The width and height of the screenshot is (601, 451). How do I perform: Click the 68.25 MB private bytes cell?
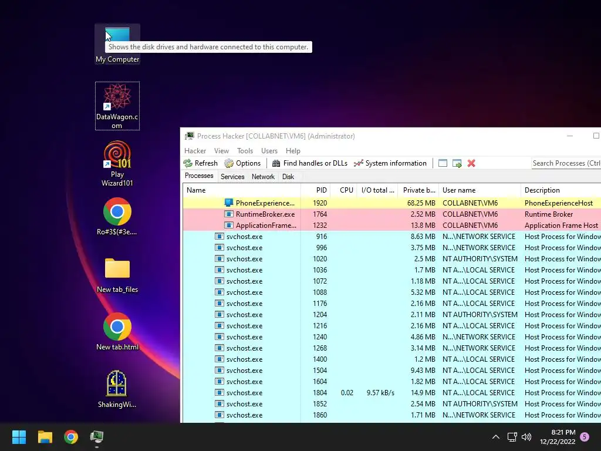tap(421, 203)
